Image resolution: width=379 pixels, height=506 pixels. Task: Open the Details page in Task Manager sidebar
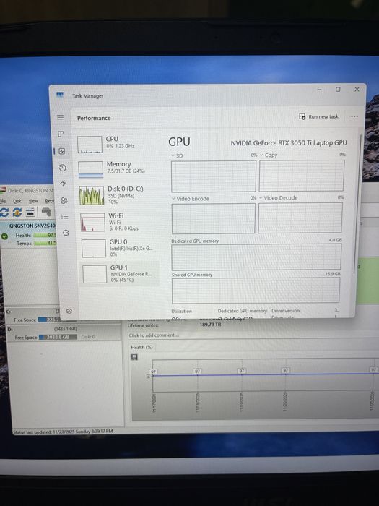[x=65, y=217]
